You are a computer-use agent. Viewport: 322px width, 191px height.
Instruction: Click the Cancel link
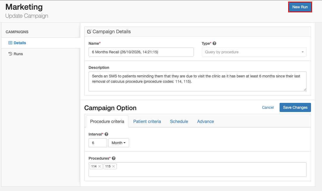pos(268,107)
